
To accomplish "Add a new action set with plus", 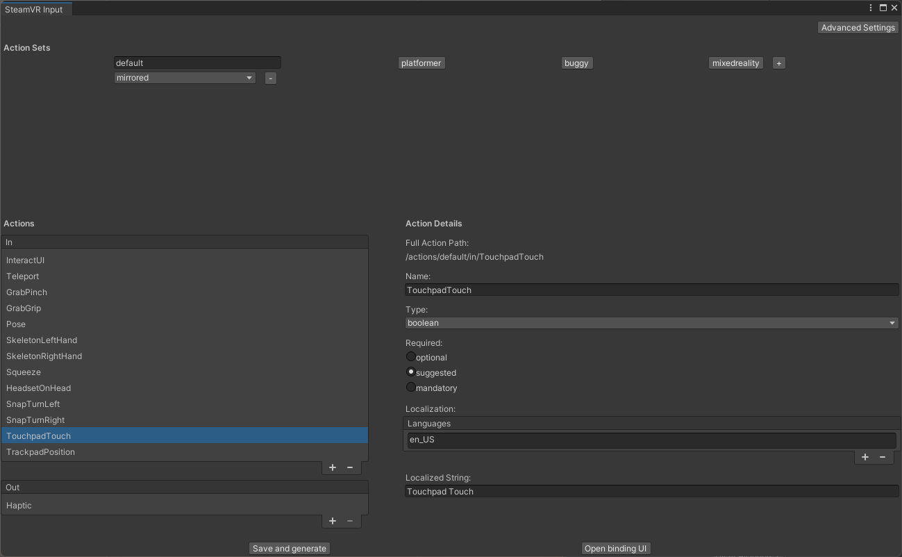I will pos(778,63).
